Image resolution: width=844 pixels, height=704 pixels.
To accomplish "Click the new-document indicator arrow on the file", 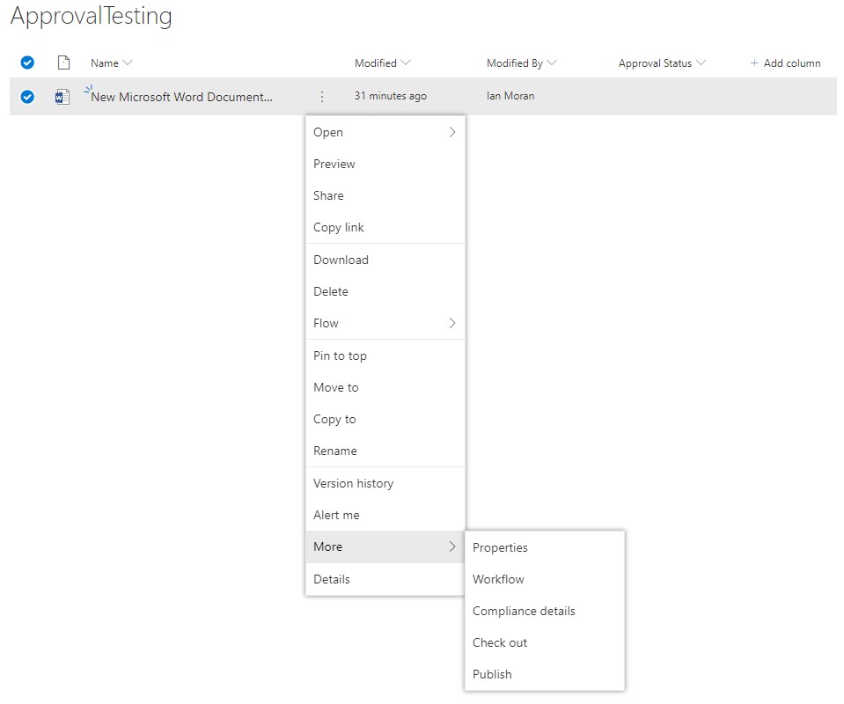I will pos(87,88).
